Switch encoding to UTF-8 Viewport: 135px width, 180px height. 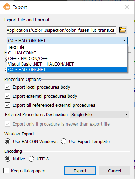pyautogui.click(x=31, y=159)
